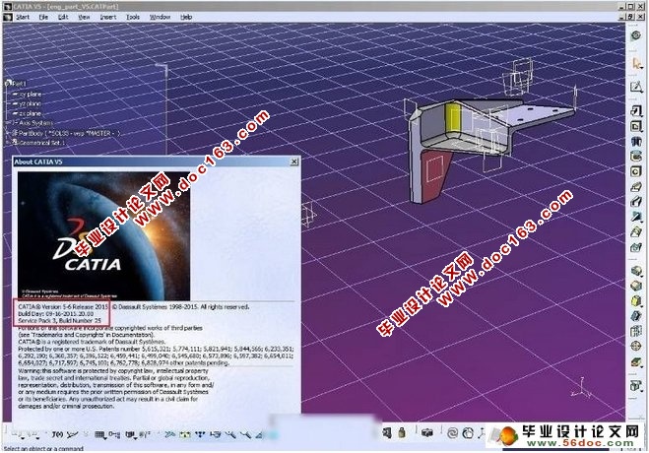This screenshot has width=649, height=453.
Task: Click the @ spiral icon in bottom toolbar
Action: pyautogui.click(x=452, y=433)
